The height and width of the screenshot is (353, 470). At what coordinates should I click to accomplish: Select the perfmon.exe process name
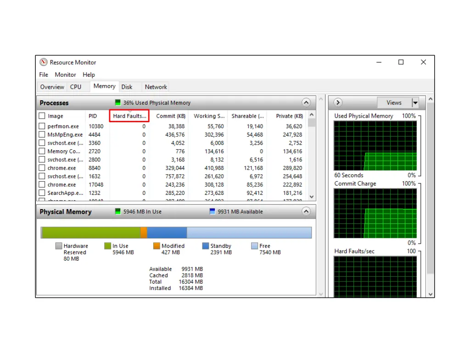tap(63, 126)
